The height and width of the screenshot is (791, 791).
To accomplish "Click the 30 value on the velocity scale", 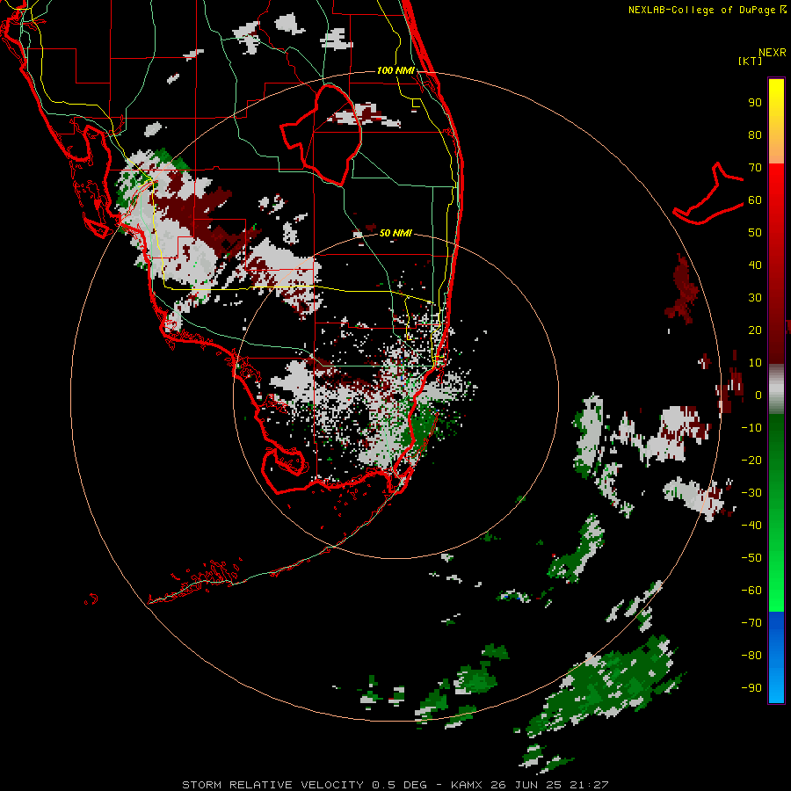I will [x=755, y=298].
